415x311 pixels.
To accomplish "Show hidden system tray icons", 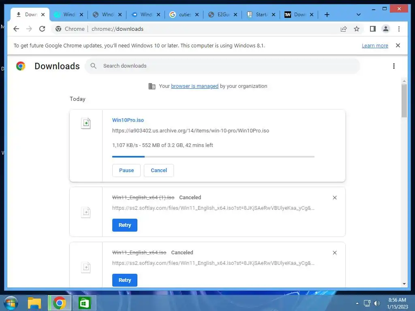I will (x=357, y=303).
